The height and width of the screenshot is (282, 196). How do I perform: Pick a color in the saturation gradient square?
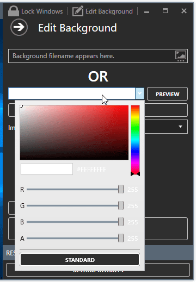coord(74,133)
